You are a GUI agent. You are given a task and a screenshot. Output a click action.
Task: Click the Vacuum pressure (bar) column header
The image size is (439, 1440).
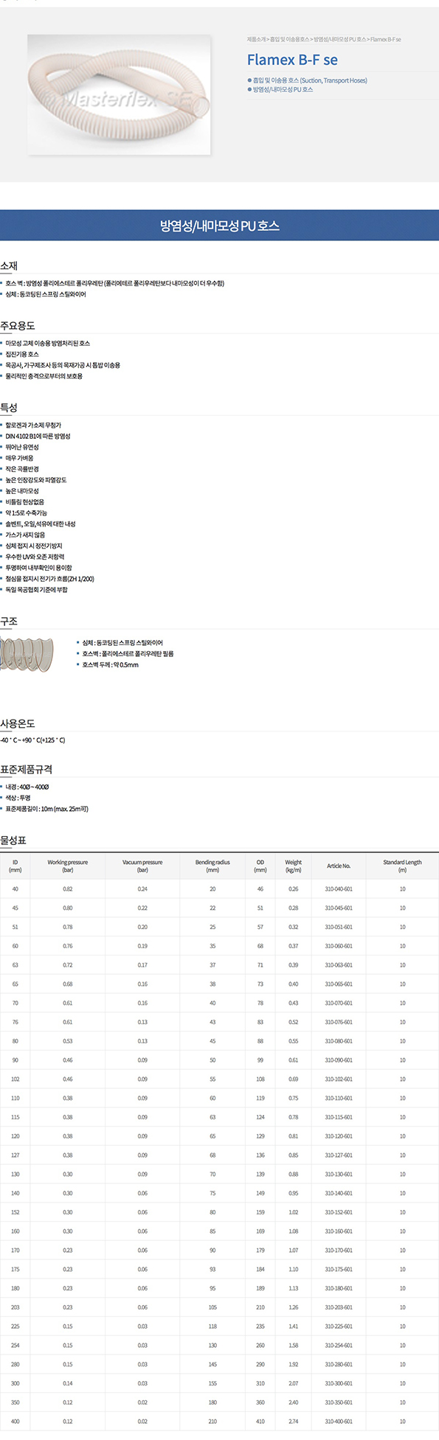[142, 866]
